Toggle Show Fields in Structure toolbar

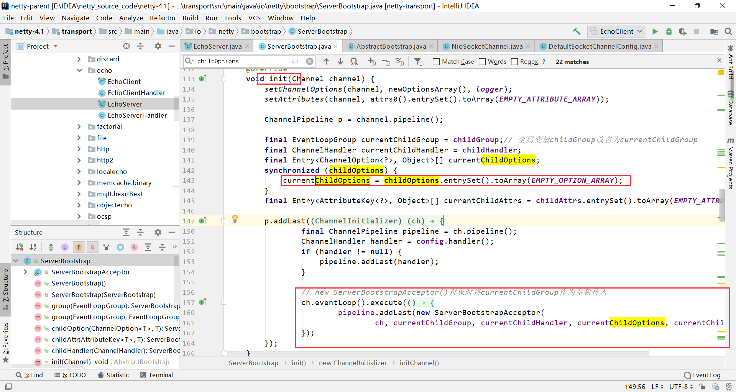[79, 247]
